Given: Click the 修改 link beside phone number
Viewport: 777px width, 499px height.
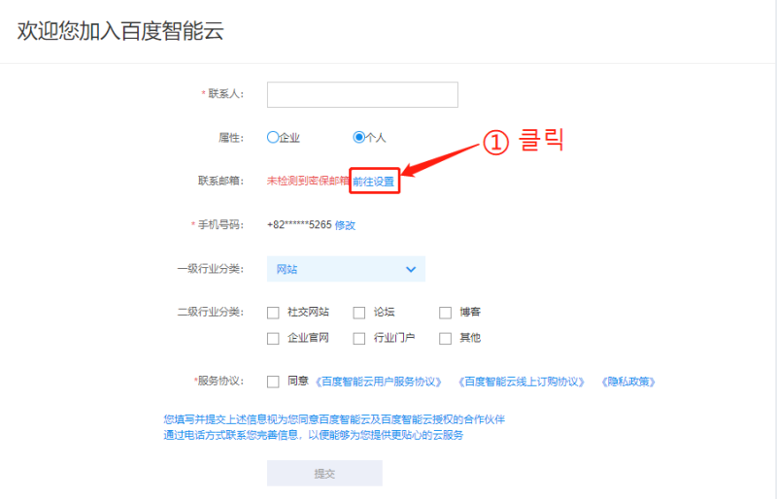Looking at the screenshot, I should pos(345,225).
